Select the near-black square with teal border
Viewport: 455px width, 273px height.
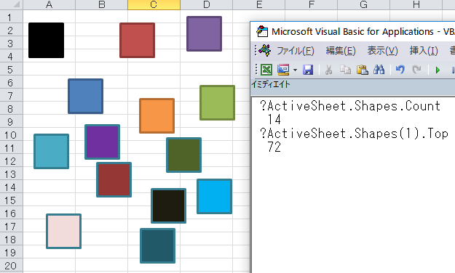(169, 205)
